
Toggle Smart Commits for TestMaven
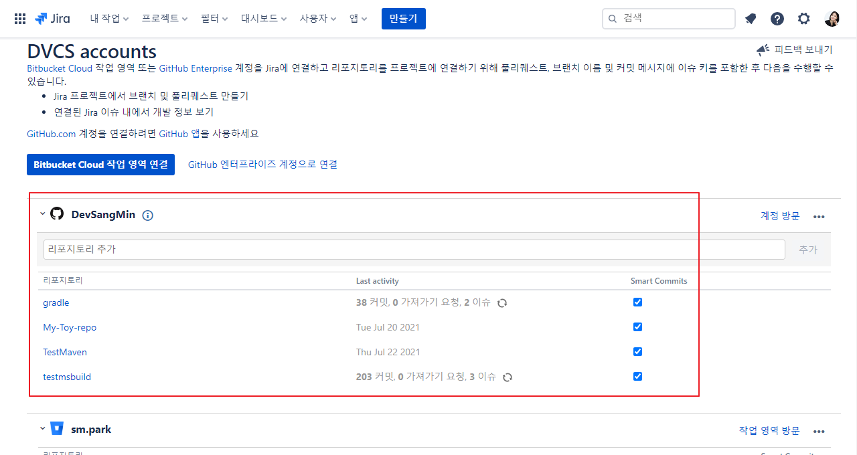(x=637, y=352)
